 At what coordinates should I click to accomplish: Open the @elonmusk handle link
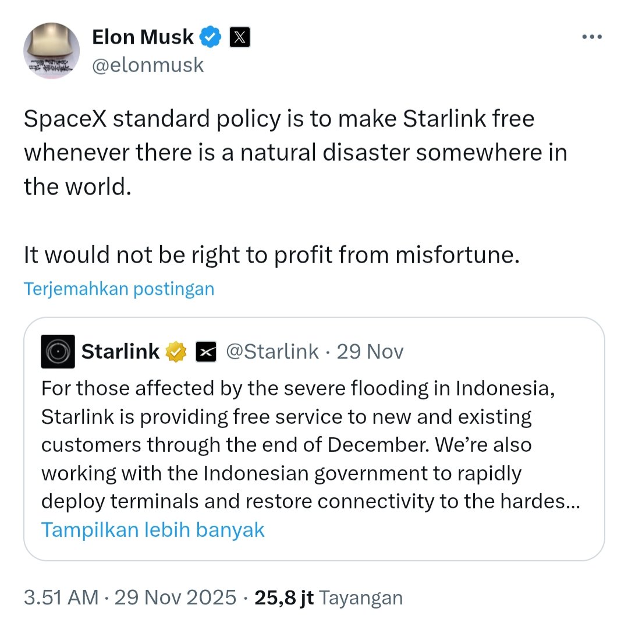click(148, 65)
